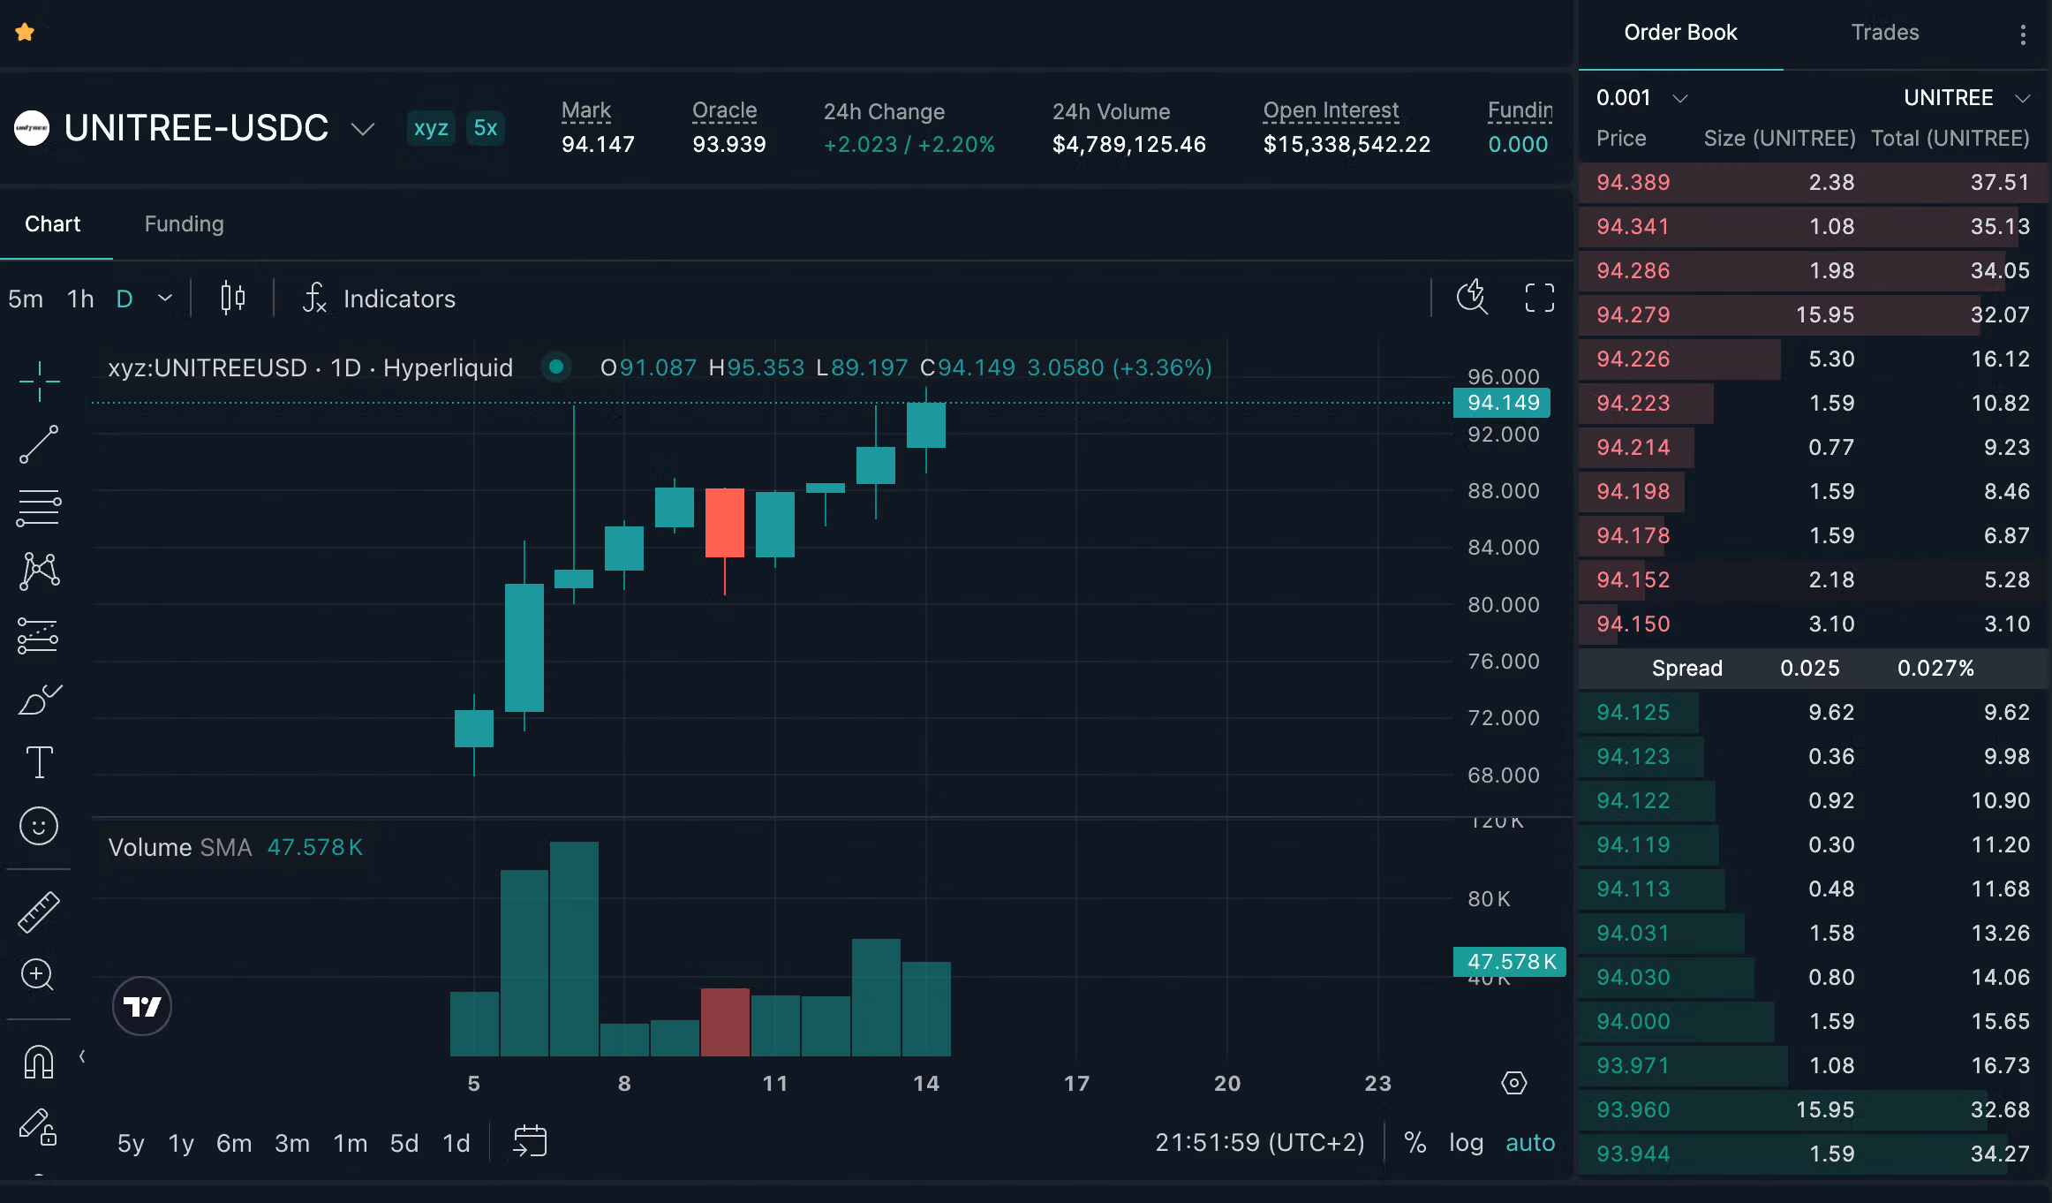Open chart settings gear icon

1513,1083
